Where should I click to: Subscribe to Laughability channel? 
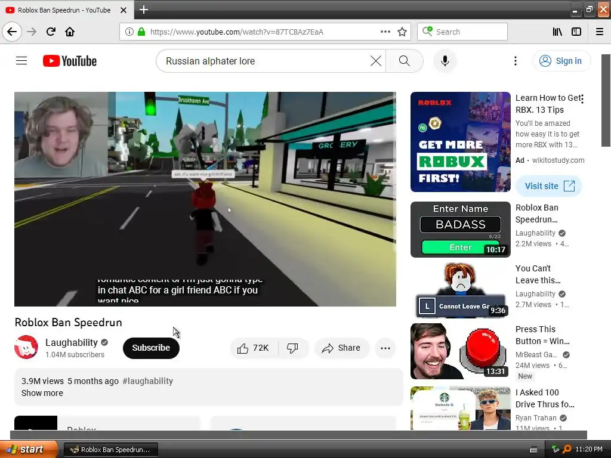151,348
